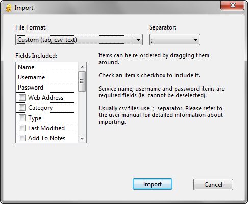Select the Name field item
The image size is (248, 204).
pos(47,67)
